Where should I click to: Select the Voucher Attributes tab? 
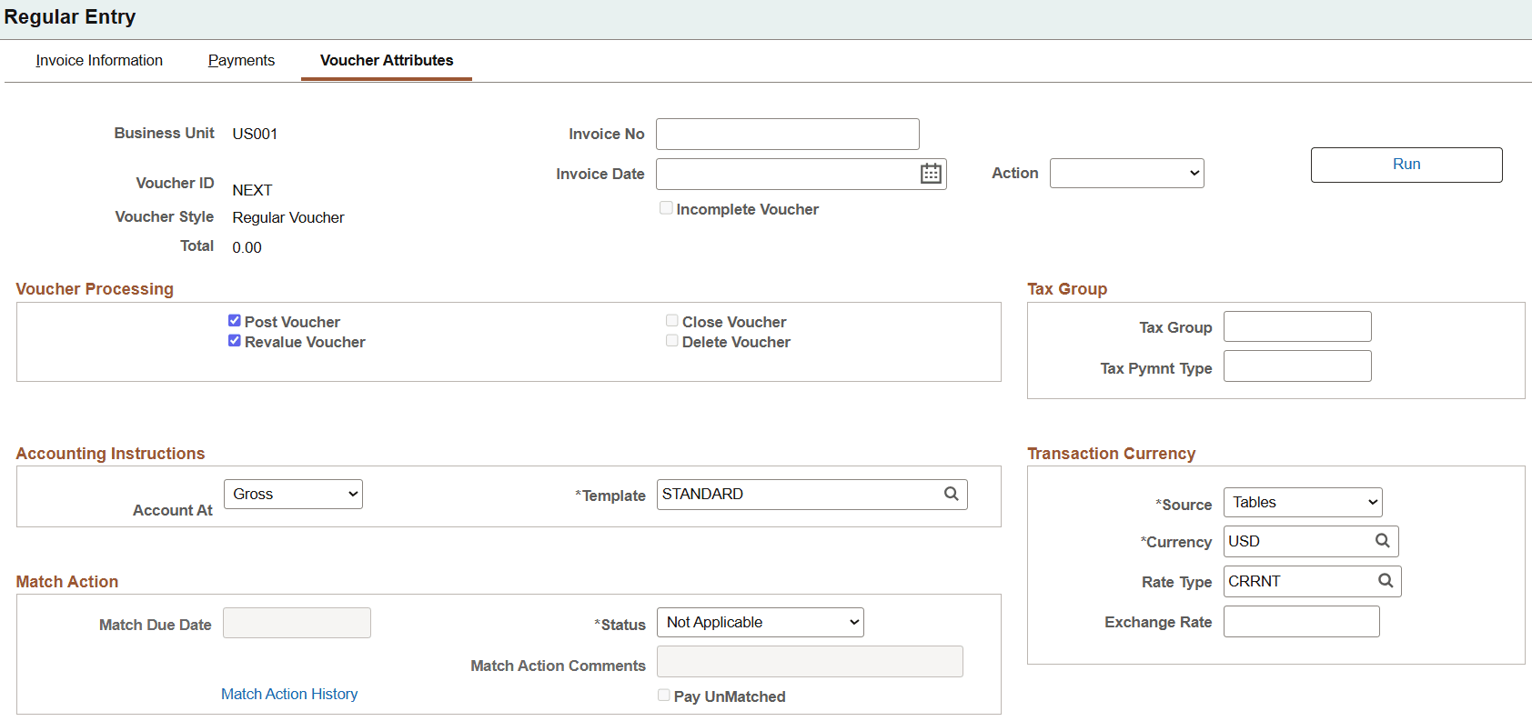(x=387, y=60)
